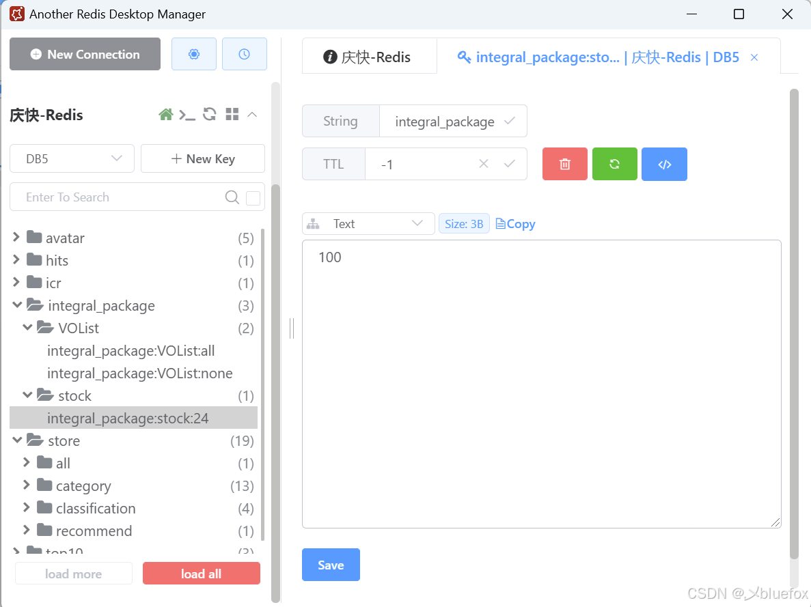Click the Size: 3B badge
811x607 pixels.
(464, 224)
